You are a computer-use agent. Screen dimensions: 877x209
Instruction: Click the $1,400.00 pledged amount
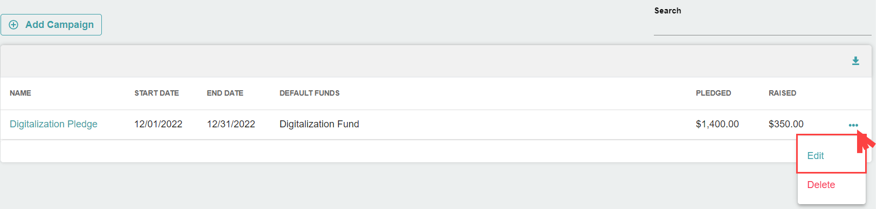pyautogui.click(x=717, y=124)
